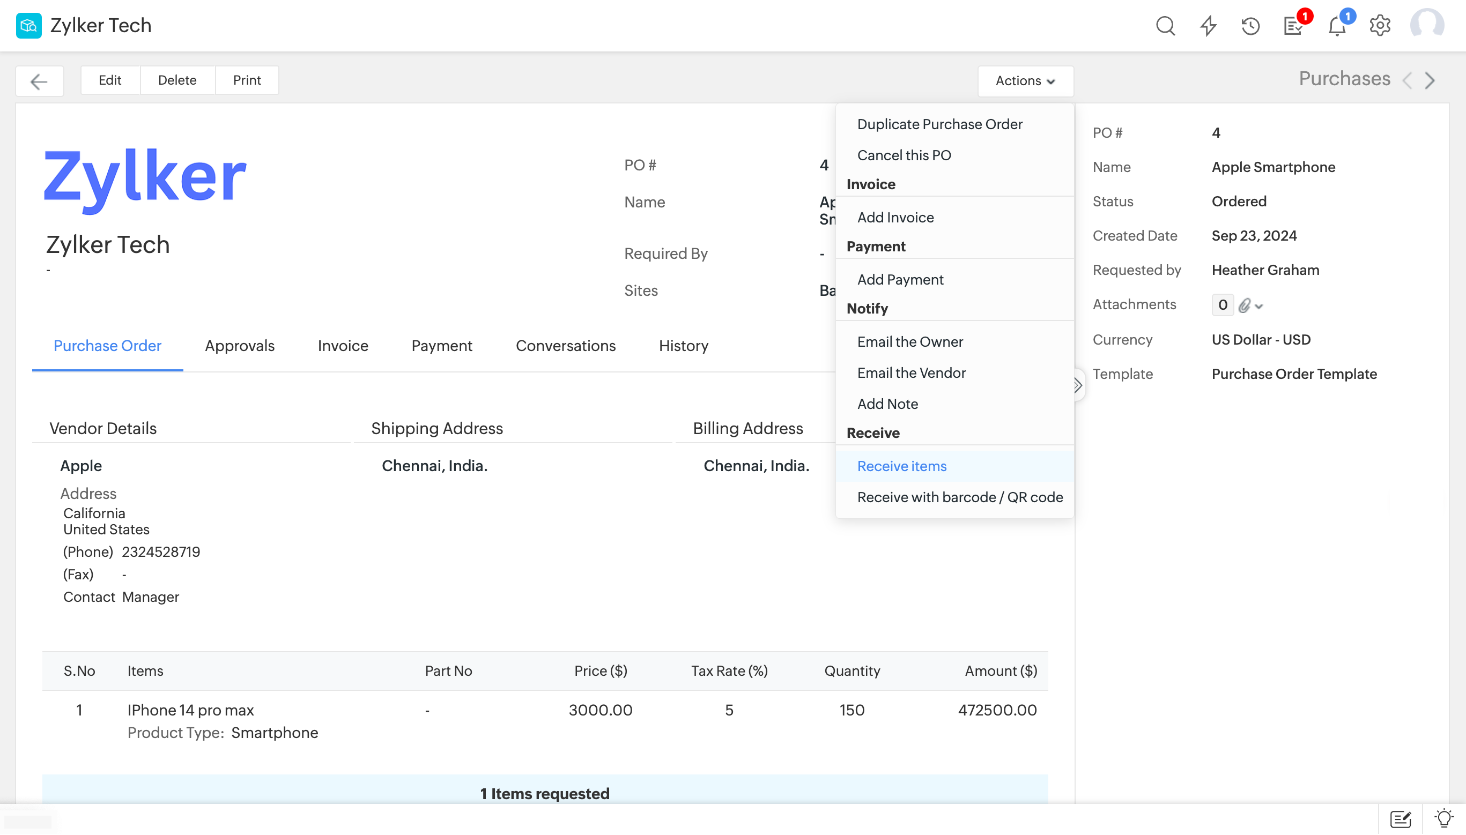Choose Duplicate Purchase Order from menu
1466x835 pixels.
tap(939, 124)
